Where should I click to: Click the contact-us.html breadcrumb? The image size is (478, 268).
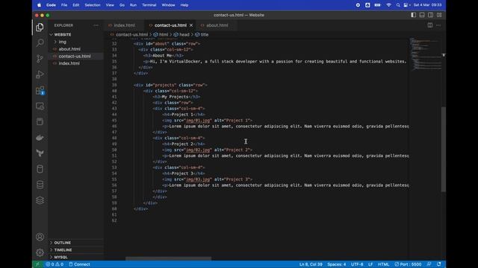pos(129,35)
